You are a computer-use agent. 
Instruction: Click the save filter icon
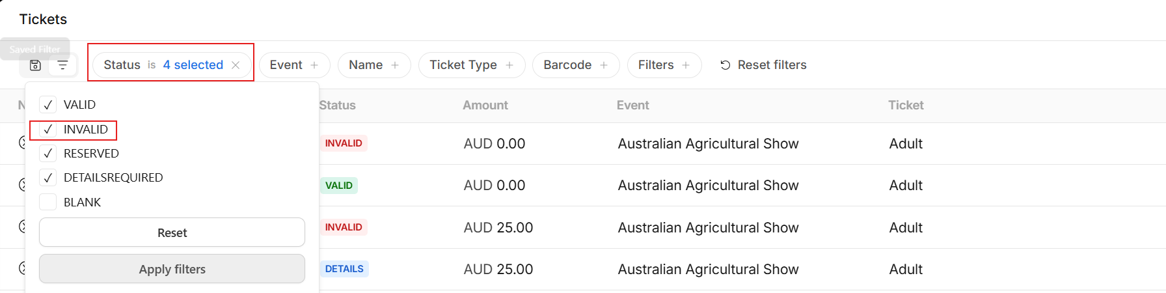[36, 65]
